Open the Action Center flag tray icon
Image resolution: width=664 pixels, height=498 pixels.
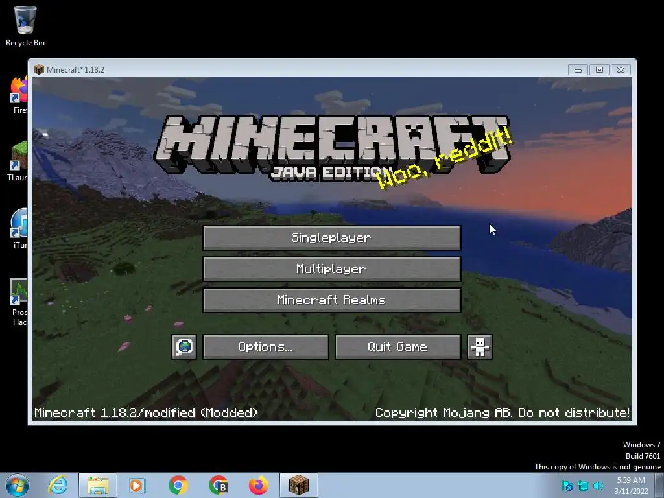pos(567,486)
